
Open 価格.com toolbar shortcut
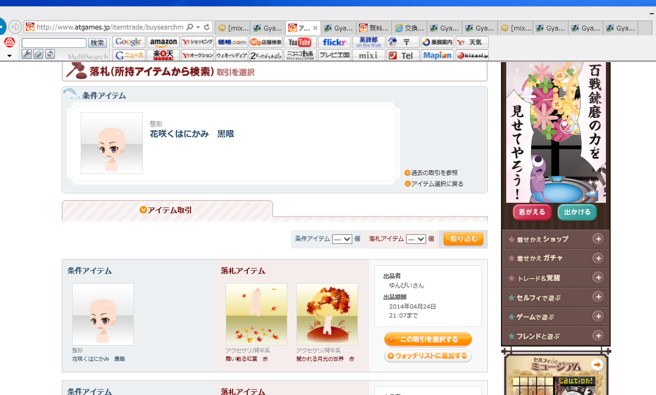coord(231,42)
